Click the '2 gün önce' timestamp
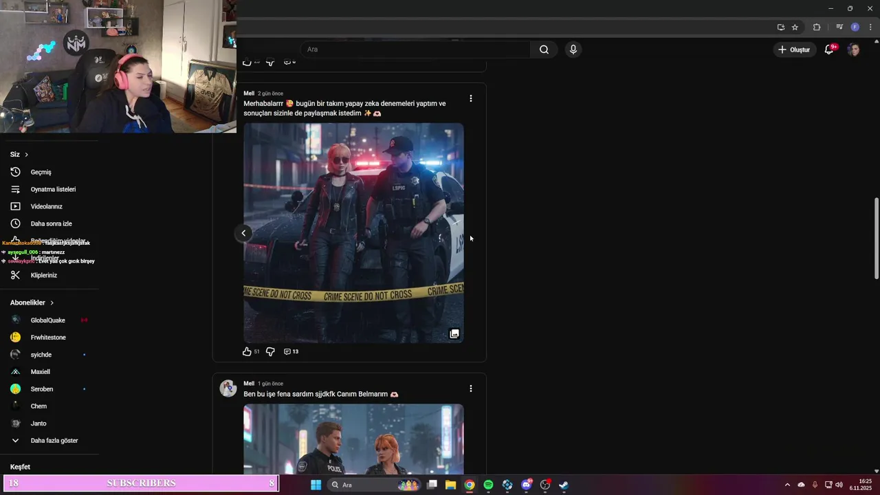Image resolution: width=880 pixels, height=495 pixels. pyautogui.click(x=270, y=93)
